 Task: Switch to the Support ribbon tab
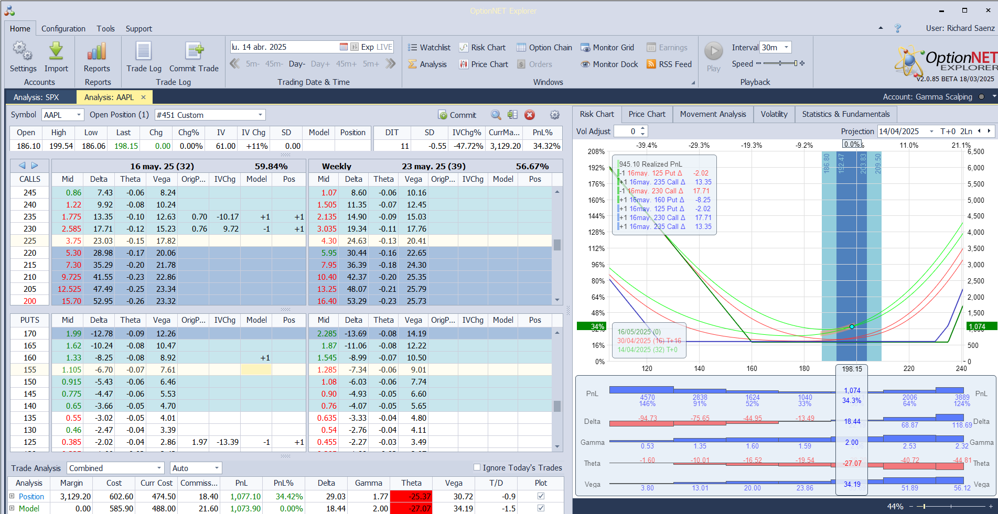pos(139,29)
